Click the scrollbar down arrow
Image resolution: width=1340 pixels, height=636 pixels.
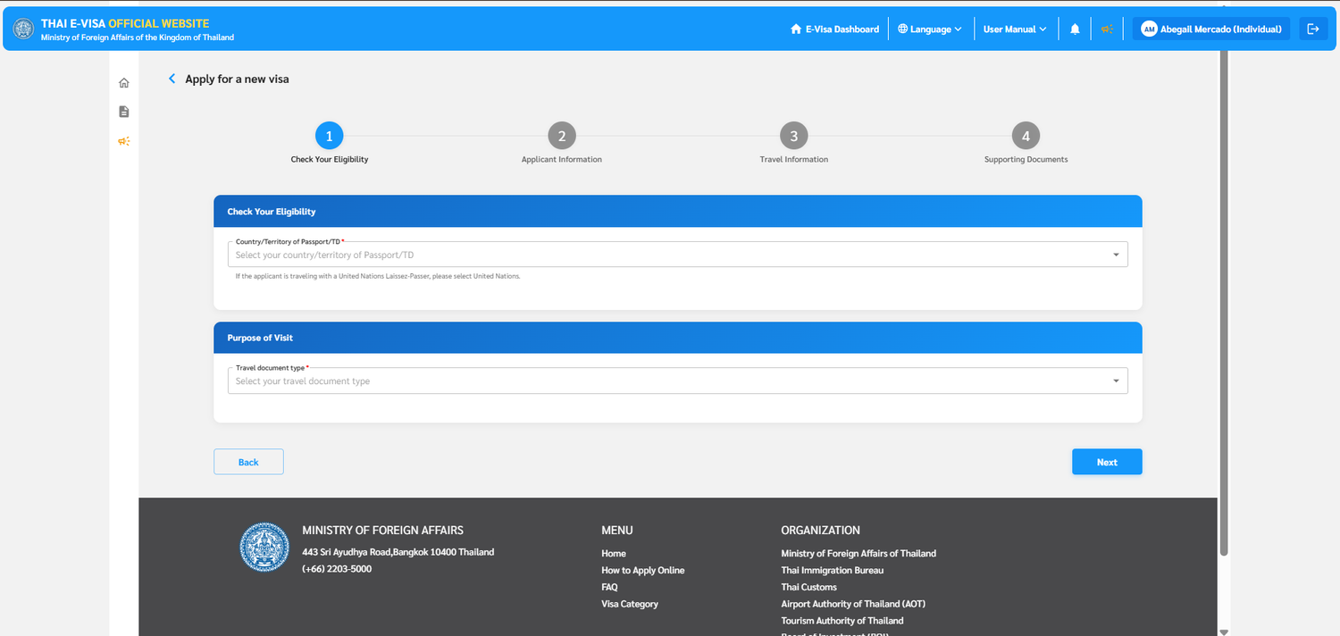coord(1224,631)
